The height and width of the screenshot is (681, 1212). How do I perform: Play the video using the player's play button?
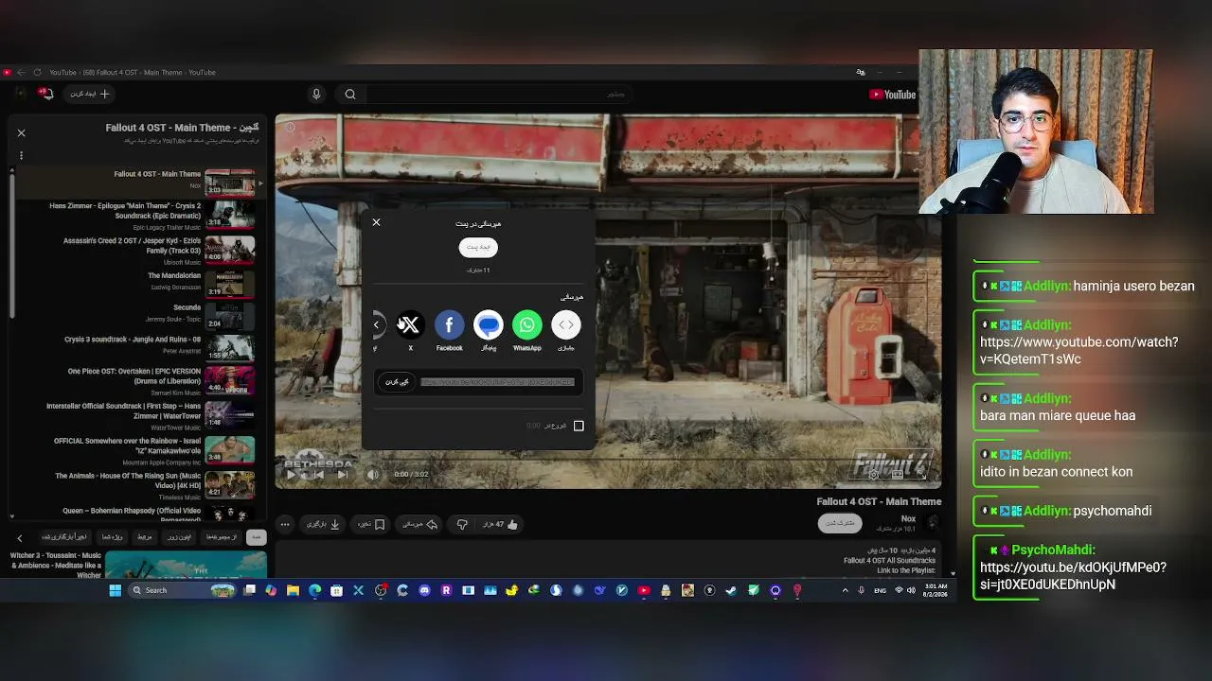[x=291, y=474]
